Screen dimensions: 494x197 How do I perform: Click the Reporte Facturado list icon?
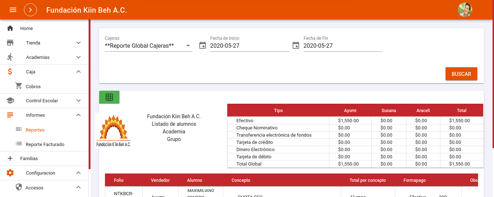coord(19,144)
